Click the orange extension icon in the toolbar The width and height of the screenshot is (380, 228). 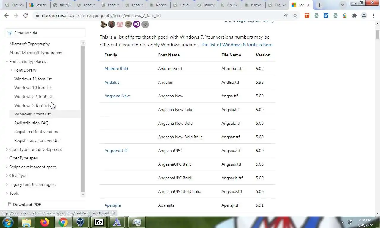click(x=307, y=15)
